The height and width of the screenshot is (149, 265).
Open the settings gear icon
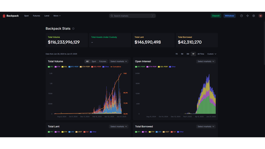[x=254, y=16]
